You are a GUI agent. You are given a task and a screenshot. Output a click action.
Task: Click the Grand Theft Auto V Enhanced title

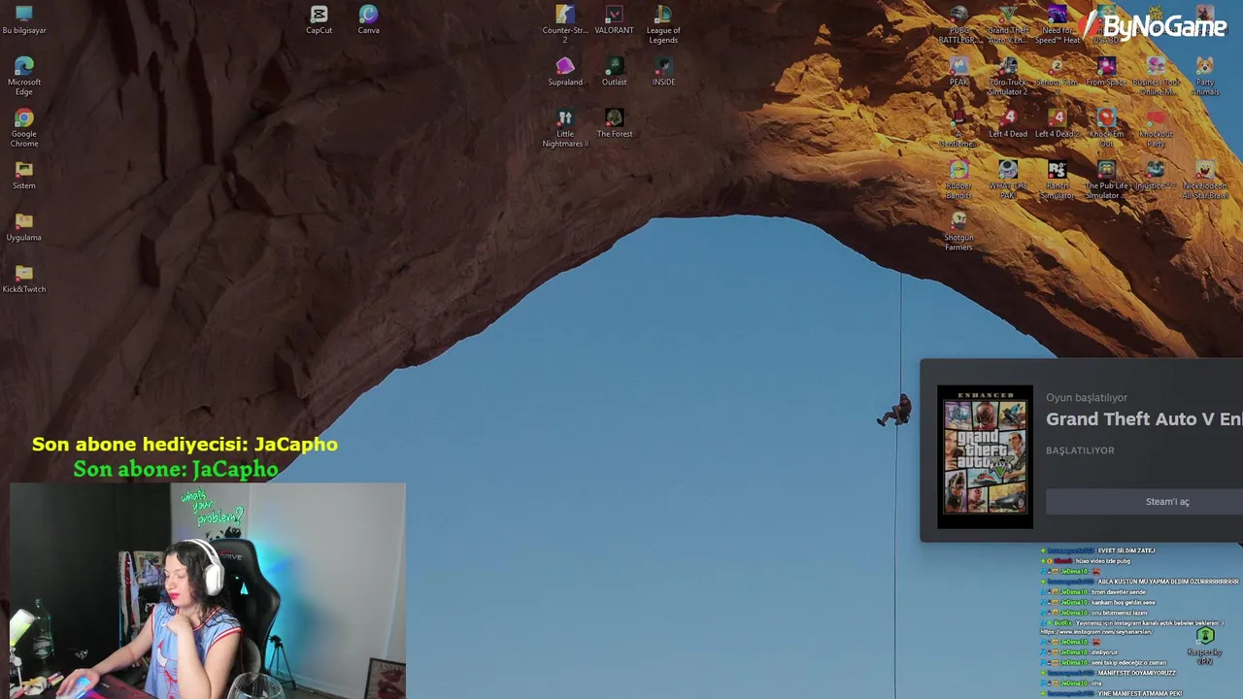pyautogui.click(x=1144, y=419)
